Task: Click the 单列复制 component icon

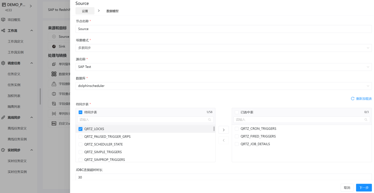Action: coord(54,64)
